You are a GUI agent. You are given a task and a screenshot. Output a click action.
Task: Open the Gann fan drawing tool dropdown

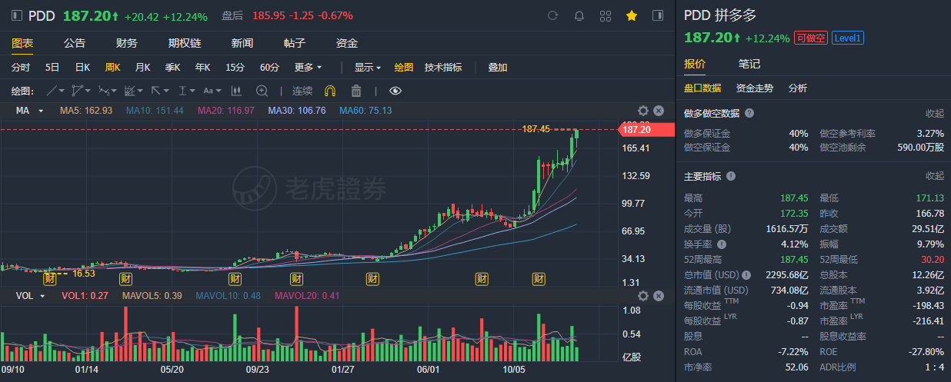coord(134,90)
